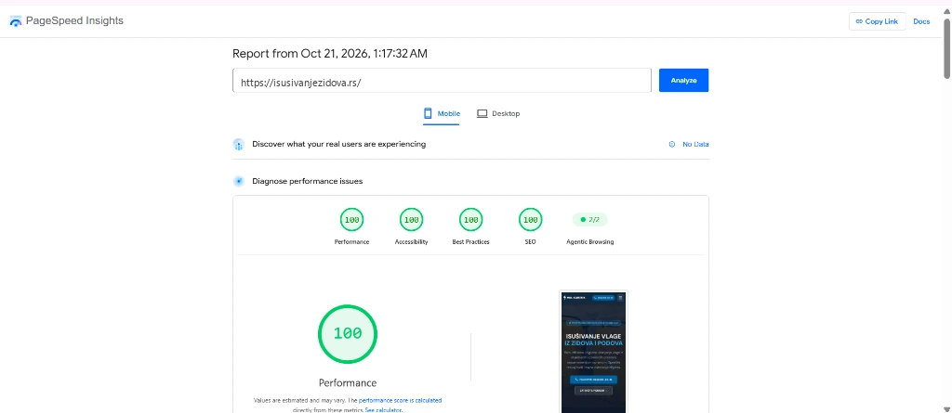Click the Copy Link button
The height and width of the screenshot is (413, 952).
pyautogui.click(x=877, y=21)
